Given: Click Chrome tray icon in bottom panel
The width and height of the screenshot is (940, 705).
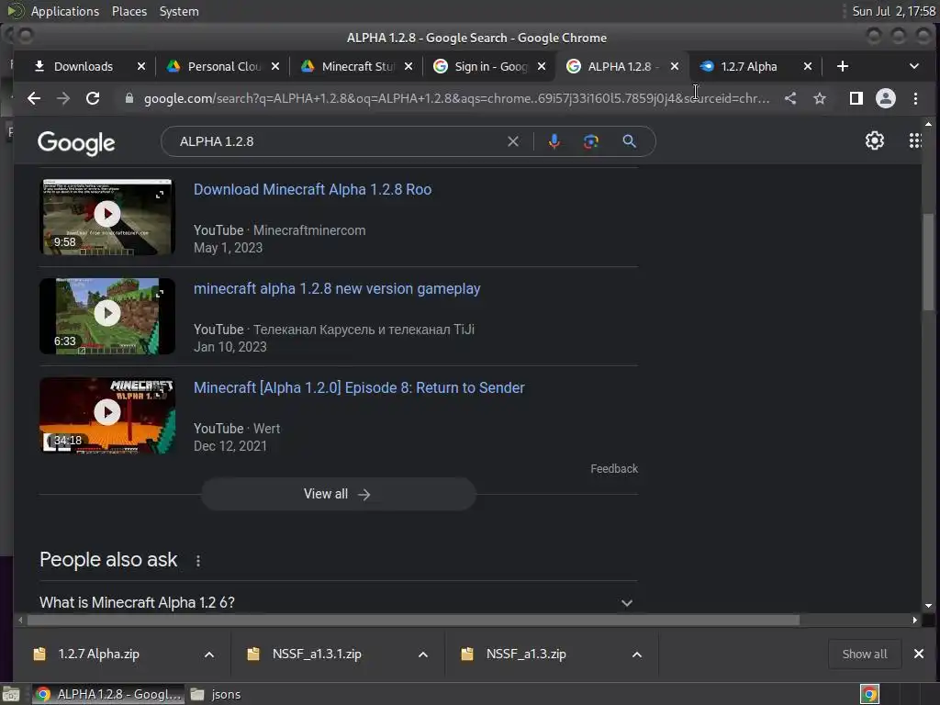Looking at the screenshot, I should click(870, 694).
